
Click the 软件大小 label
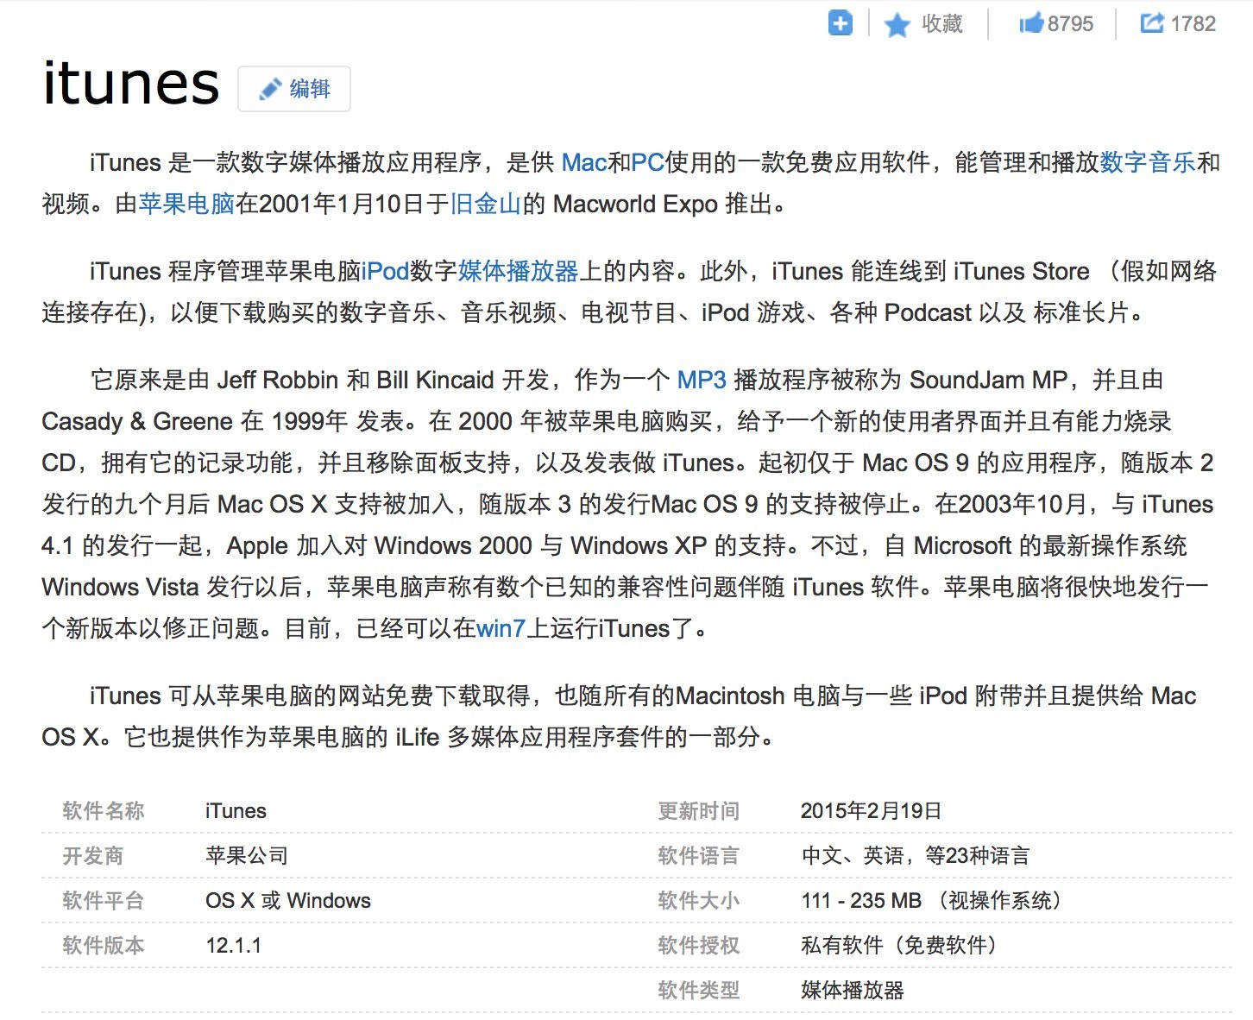click(x=699, y=900)
